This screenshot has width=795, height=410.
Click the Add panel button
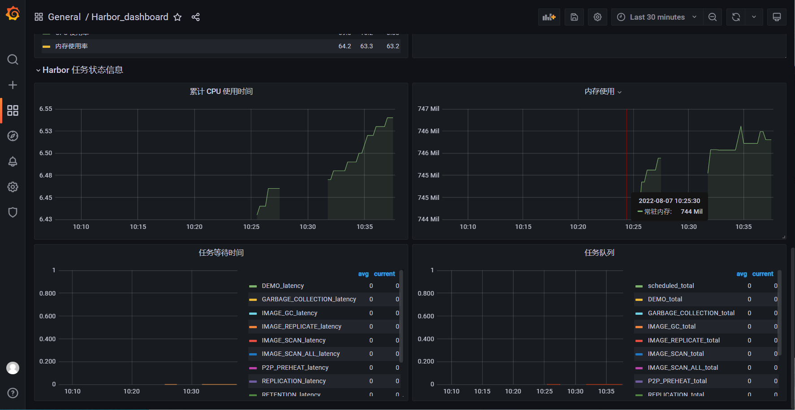(x=549, y=17)
